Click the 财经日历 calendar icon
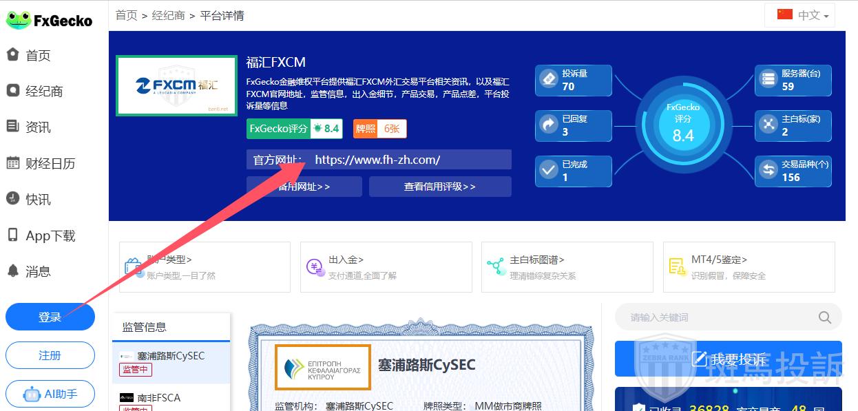The width and height of the screenshot is (858, 411). click(13, 163)
